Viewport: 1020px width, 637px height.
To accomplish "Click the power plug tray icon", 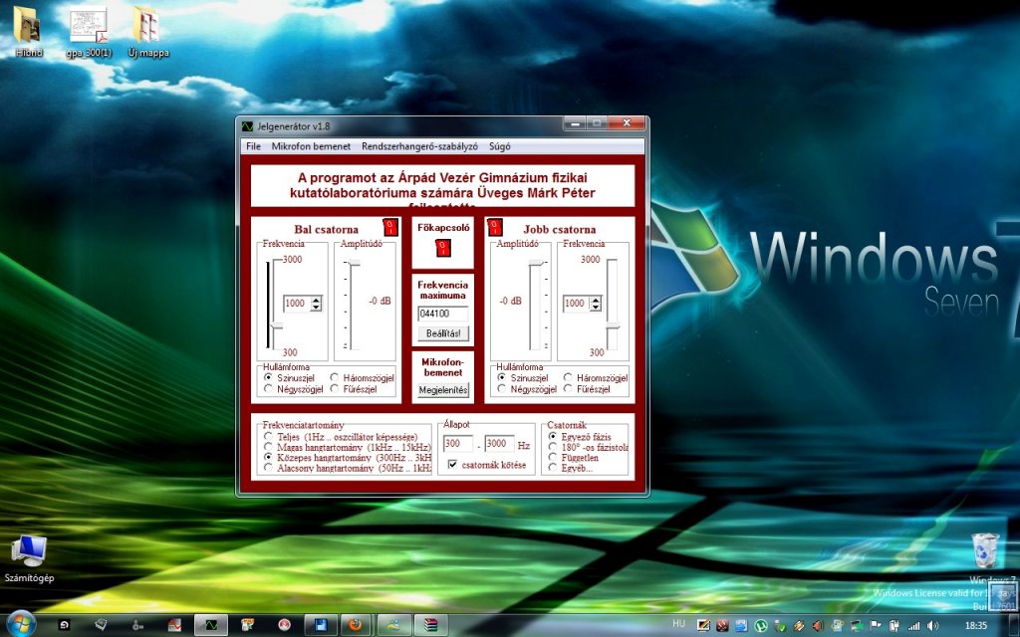I will point(894,626).
